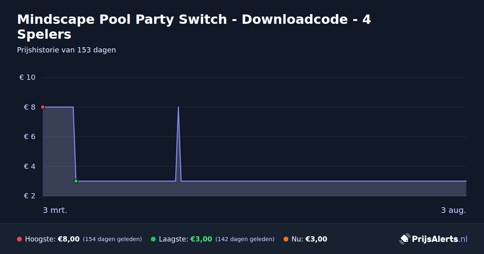Click the red Hoogste legend dot
Image resolution: width=484 pixels, height=254 pixels.
click(19, 239)
